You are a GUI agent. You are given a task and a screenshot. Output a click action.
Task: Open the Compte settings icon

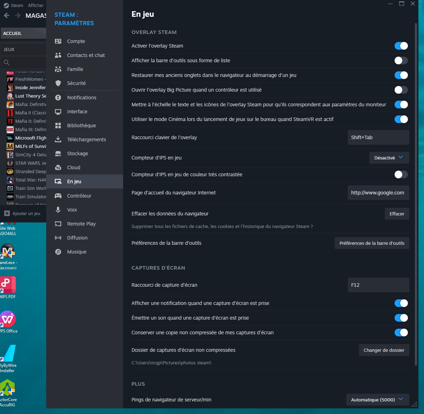(x=58, y=41)
